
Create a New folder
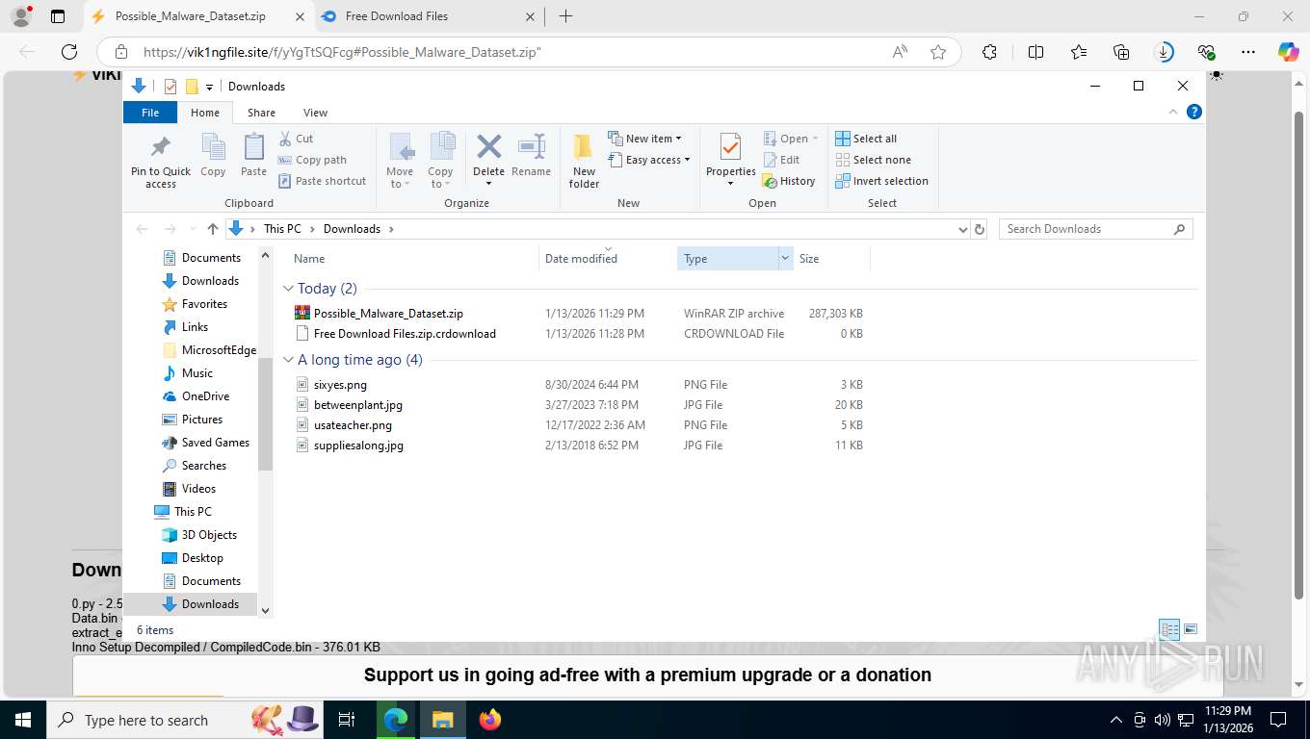click(584, 161)
